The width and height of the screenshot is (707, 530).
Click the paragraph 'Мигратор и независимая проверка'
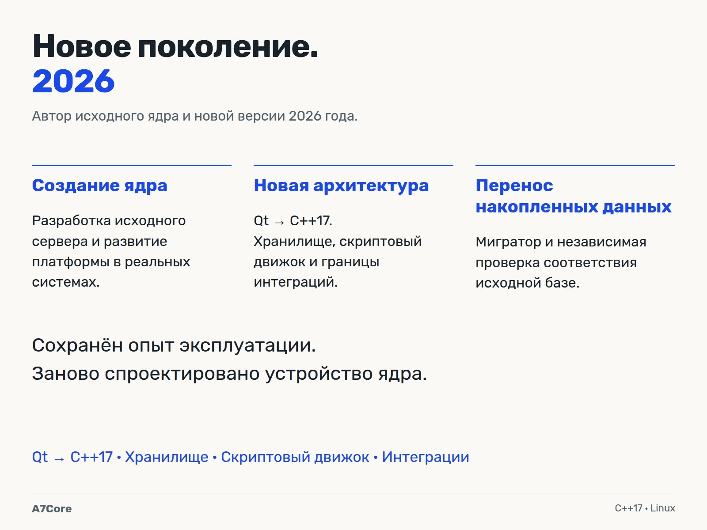(561, 262)
